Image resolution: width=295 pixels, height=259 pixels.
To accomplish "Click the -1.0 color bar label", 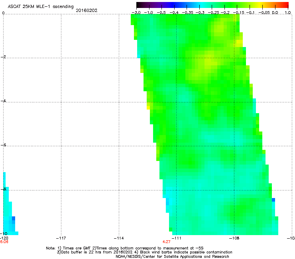I will (149, 13).
